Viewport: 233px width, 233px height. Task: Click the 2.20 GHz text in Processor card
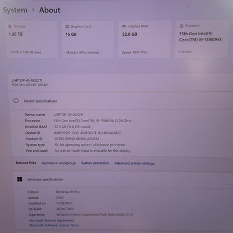click(185, 52)
